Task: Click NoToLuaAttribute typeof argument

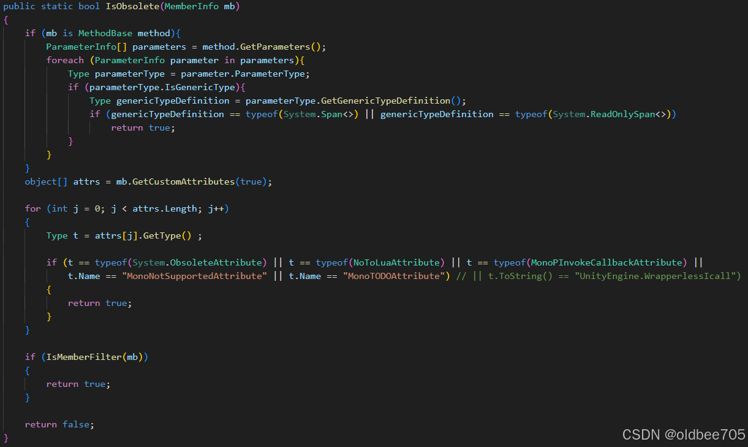Action: 396,263
